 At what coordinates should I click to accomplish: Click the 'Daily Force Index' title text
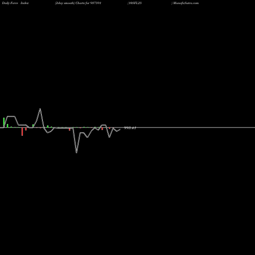point(15,3)
